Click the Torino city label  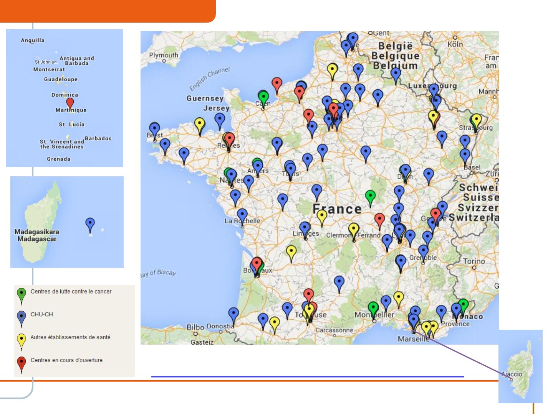tap(474, 261)
